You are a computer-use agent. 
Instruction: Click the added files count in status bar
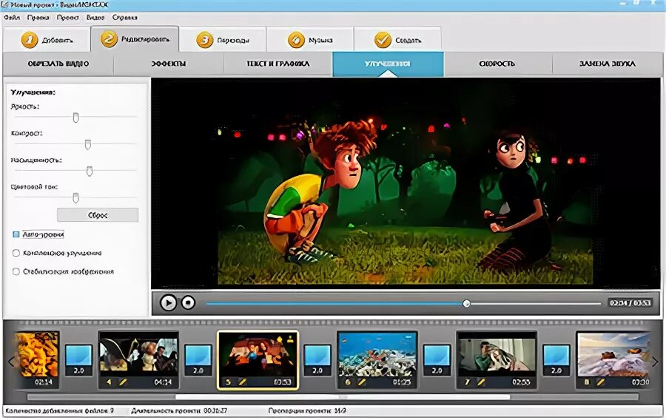tap(59, 410)
